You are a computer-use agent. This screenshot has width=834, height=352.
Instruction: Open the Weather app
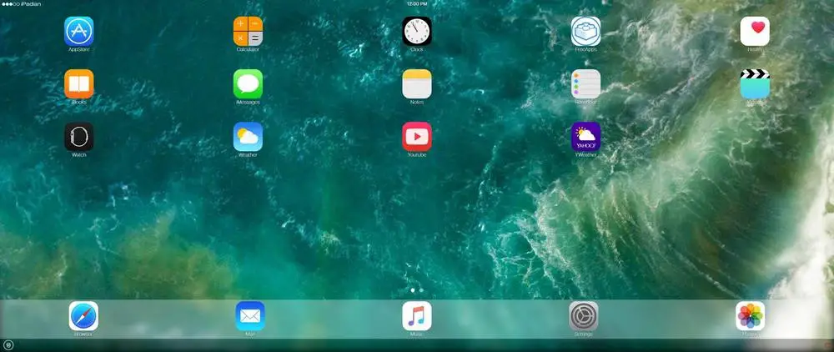(x=248, y=137)
